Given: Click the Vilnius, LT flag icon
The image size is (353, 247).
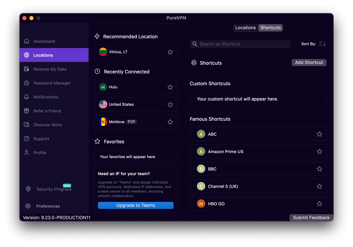Looking at the screenshot, I should tap(103, 52).
